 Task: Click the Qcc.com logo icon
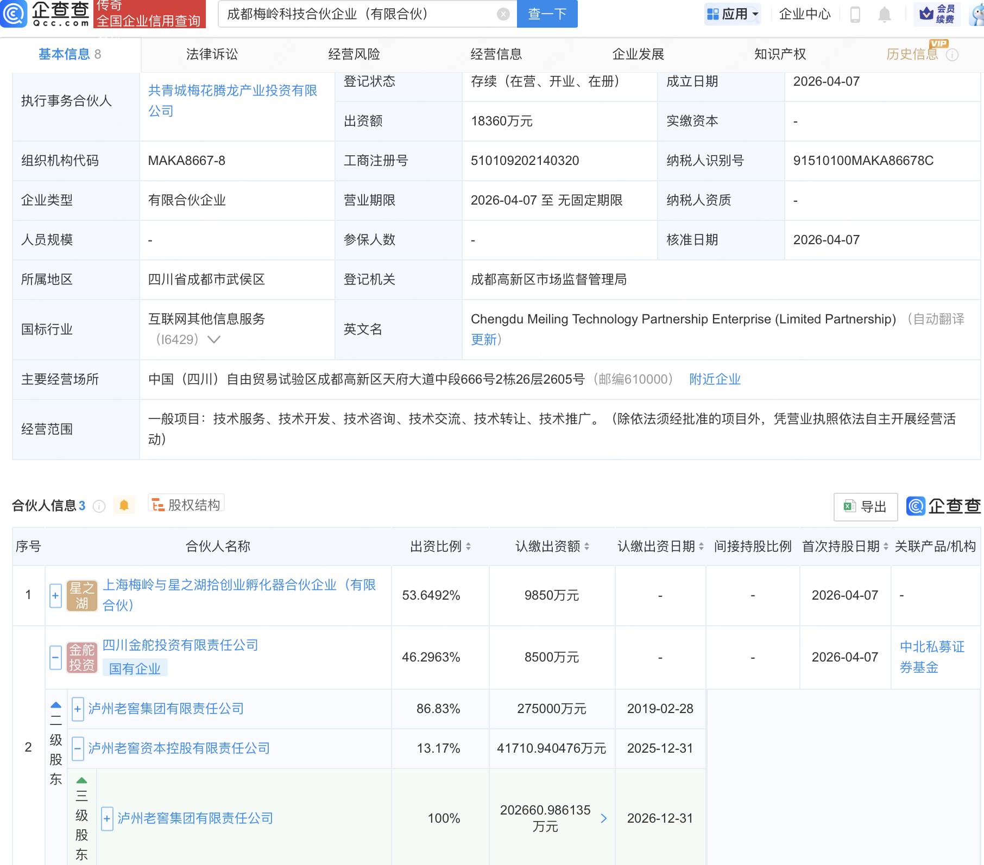click(14, 14)
